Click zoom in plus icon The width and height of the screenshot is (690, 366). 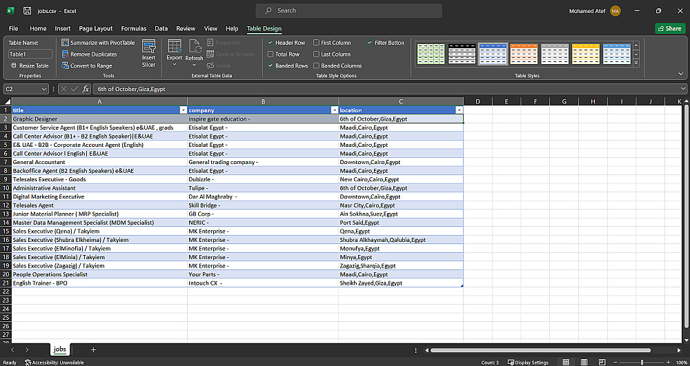coord(669,362)
